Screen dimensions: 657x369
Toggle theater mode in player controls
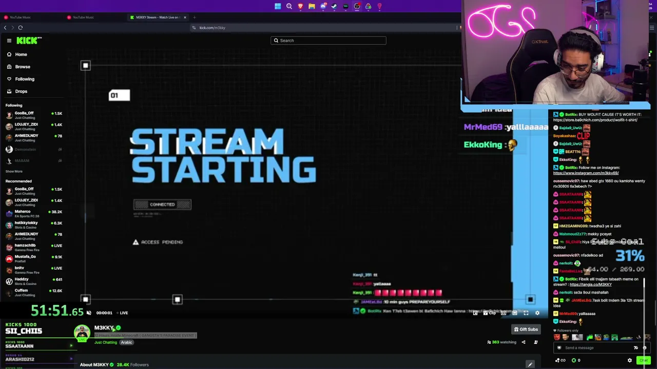[515, 313]
